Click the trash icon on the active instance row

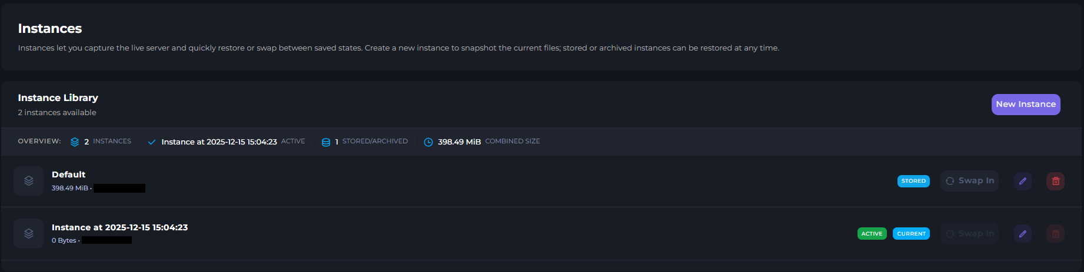point(1055,234)
